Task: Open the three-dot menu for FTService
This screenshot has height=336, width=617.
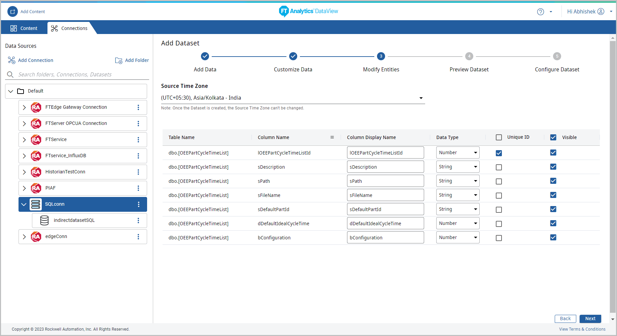Action: (138, 140)
